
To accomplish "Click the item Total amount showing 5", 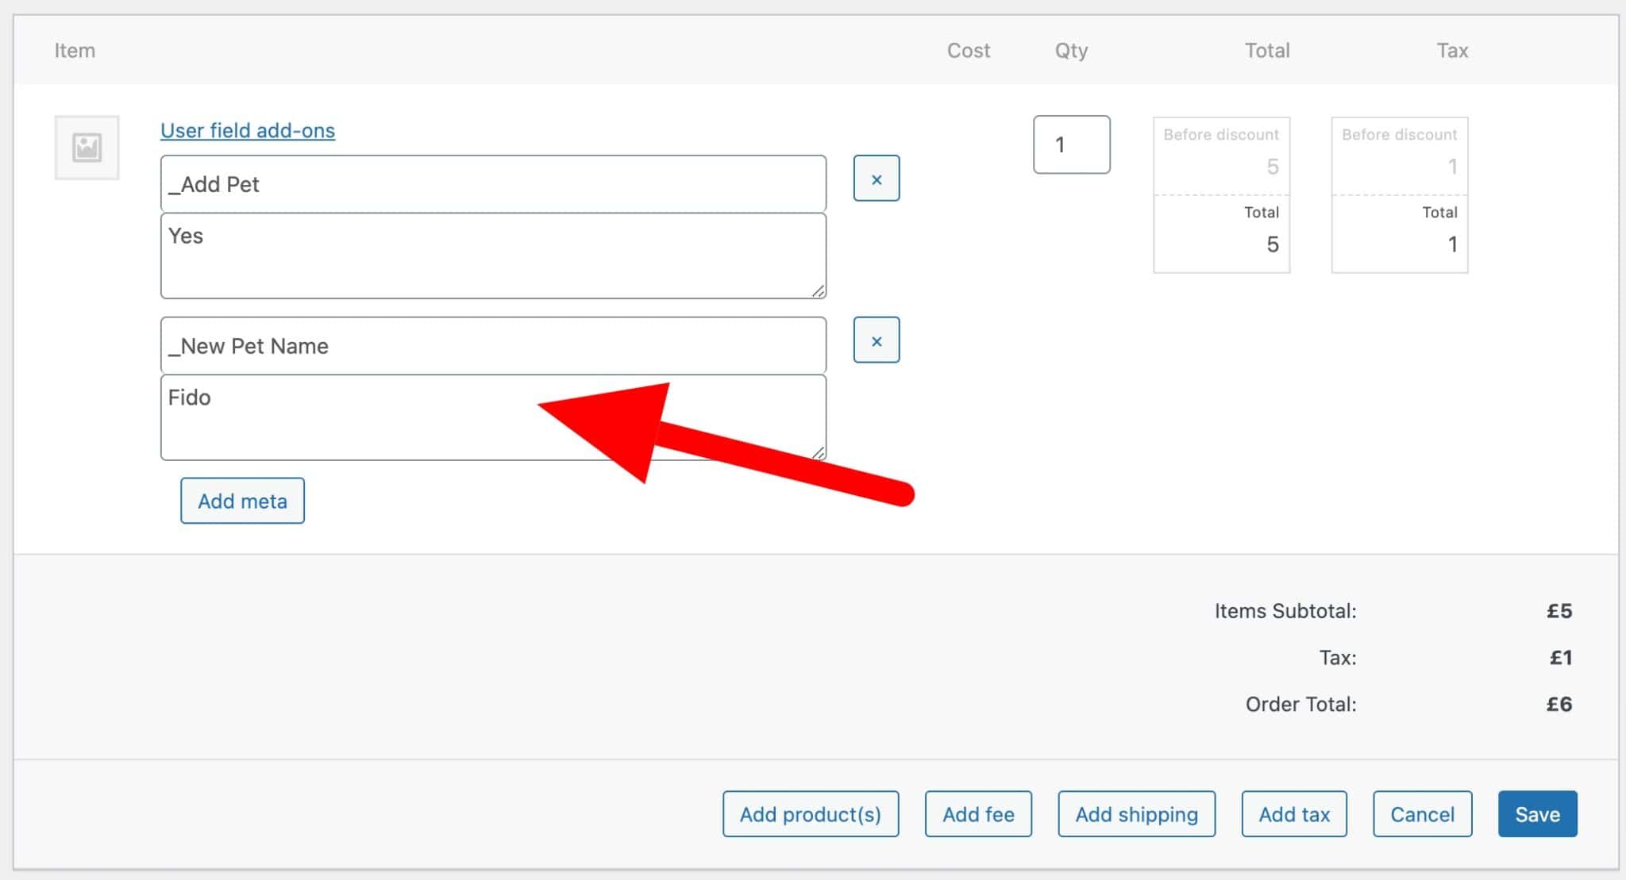I will pos(1272,244).
